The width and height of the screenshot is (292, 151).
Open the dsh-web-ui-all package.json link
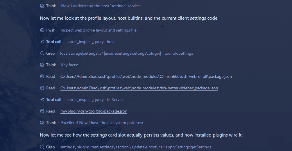coord(146,77)
